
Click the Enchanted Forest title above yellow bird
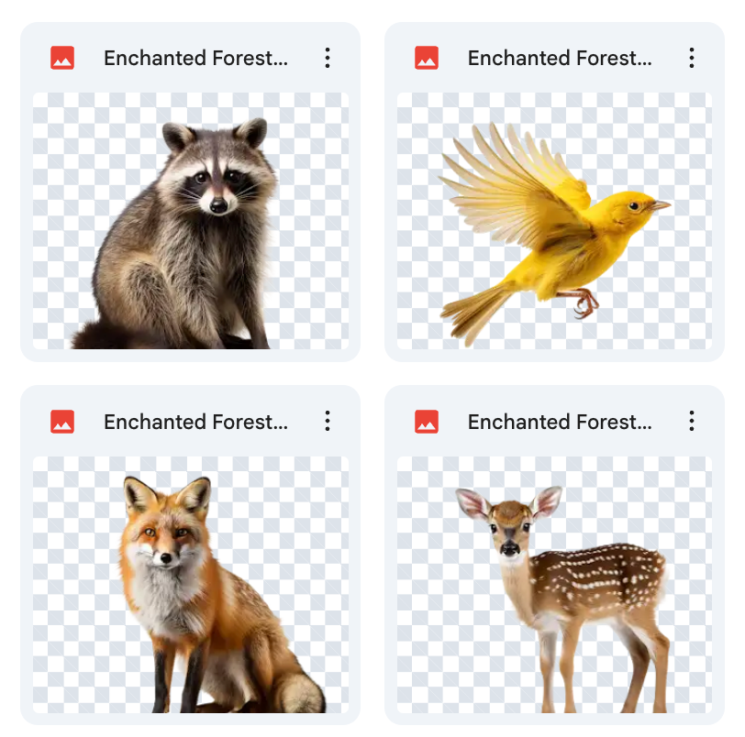point(560,58)
